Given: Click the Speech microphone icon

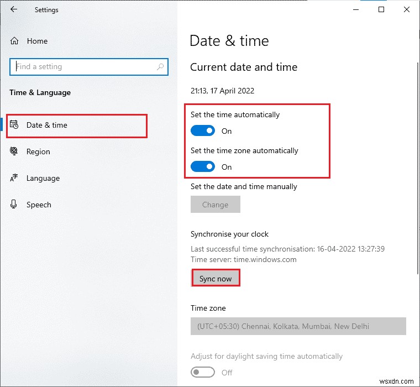Looking at the screenshot, I should coord(14,205).
